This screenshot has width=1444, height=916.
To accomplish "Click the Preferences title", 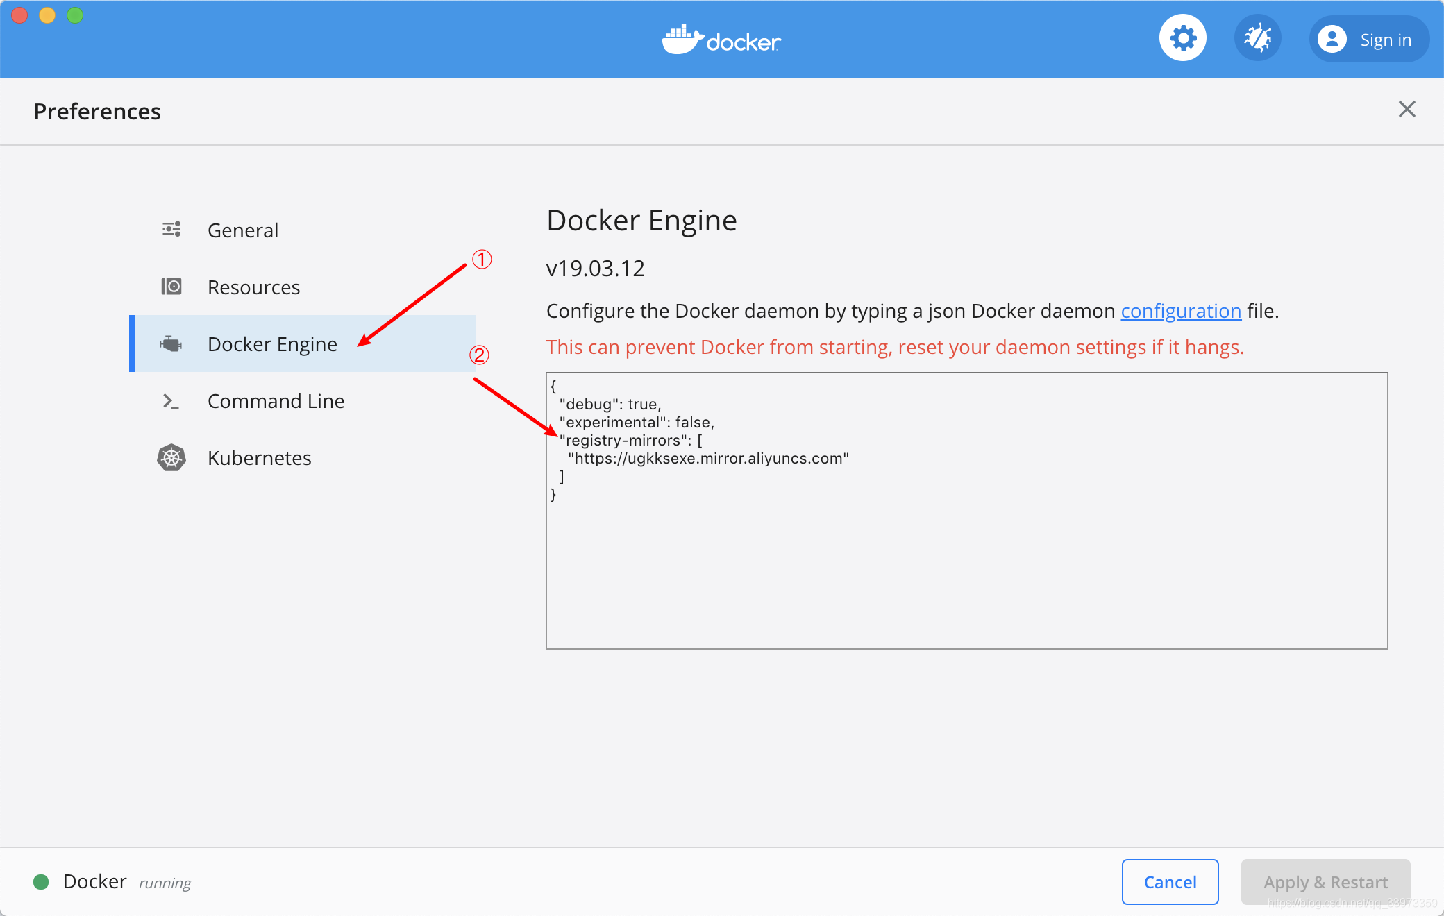I will [x=97, y=111].
